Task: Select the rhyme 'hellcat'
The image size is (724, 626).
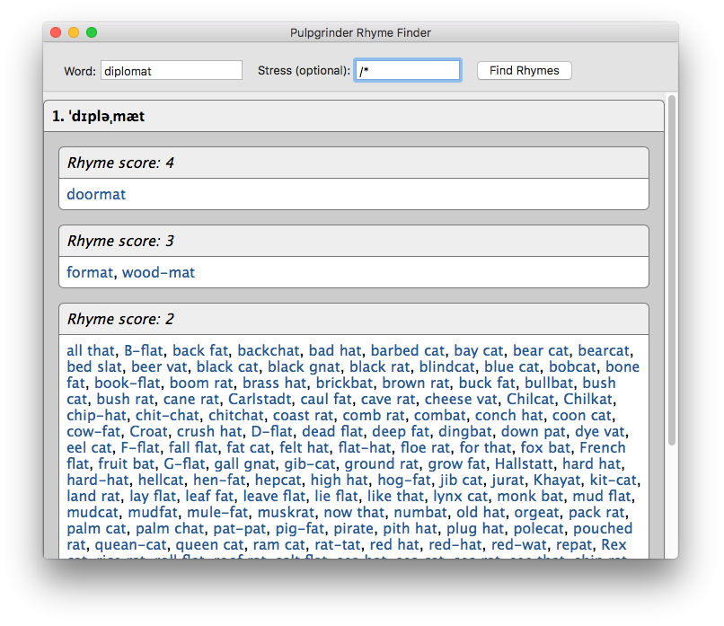Action: click(x=161, y=481)
